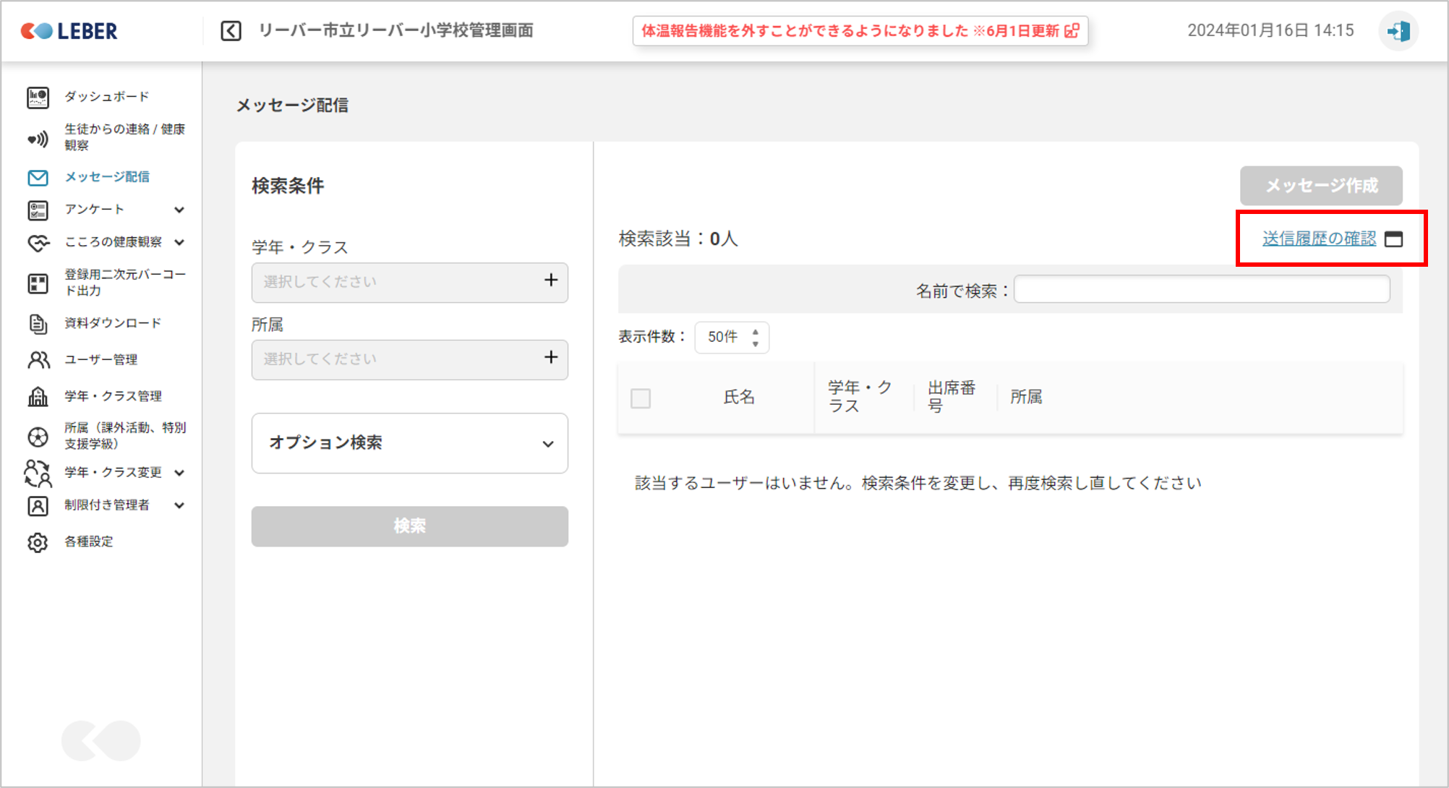1449x788 pixels.
Task: Expand the こころの健康観察 submenu chevron
Action: point(179,242)
